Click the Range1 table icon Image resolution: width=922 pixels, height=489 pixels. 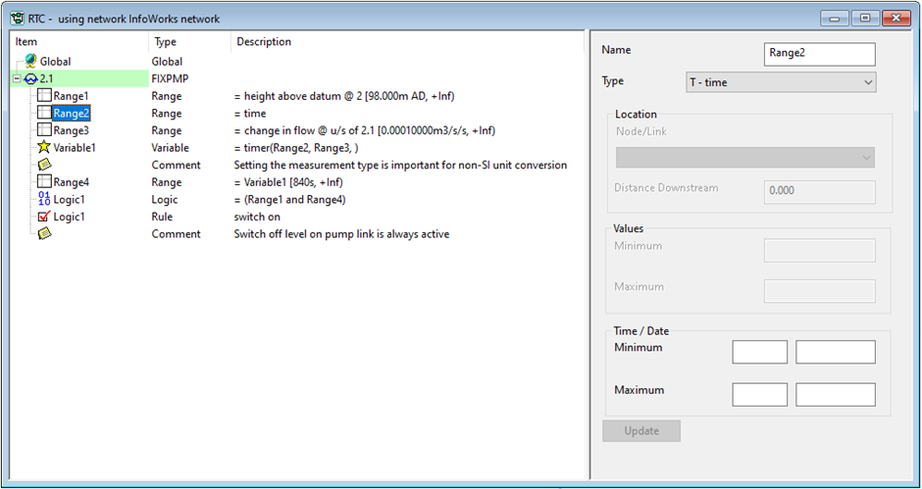(x=44, y=95)
